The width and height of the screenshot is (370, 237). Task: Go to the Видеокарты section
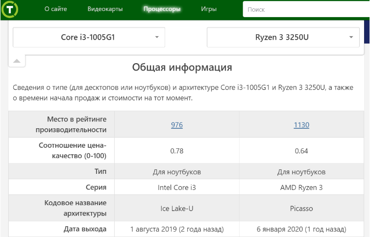105,9
